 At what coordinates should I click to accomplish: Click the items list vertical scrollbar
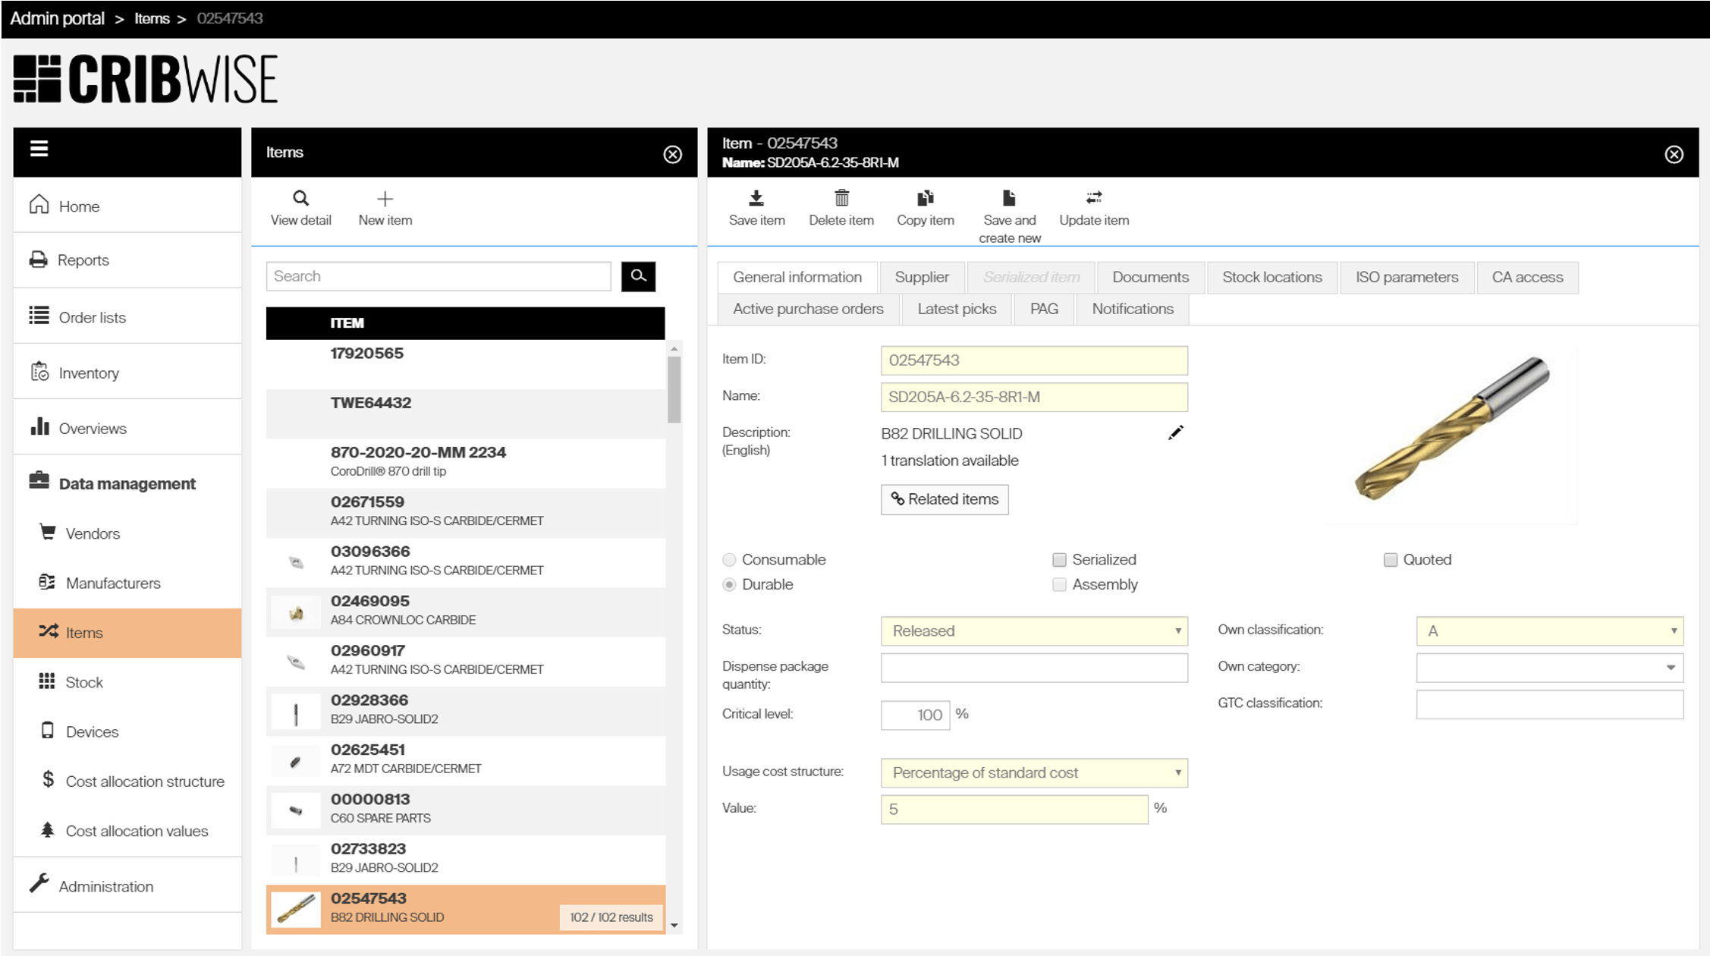click(674, 390)
